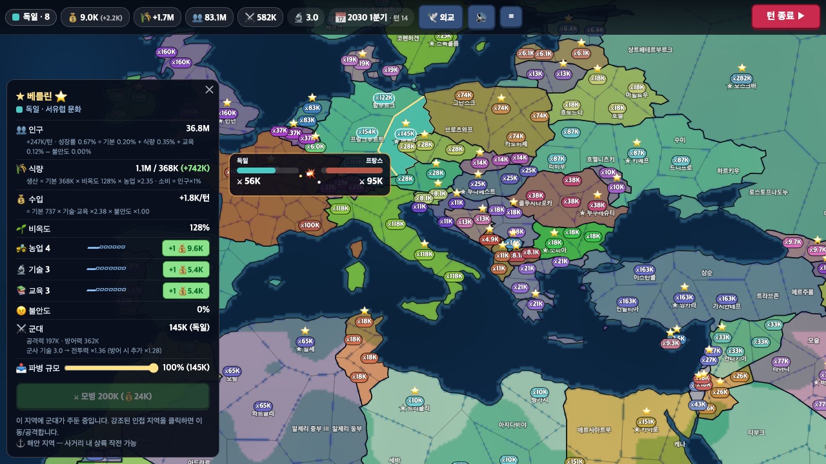Screen dimensions: 826x464
Task: Select the 151K army badge at 카이로
Action: (x=646, y=422)
